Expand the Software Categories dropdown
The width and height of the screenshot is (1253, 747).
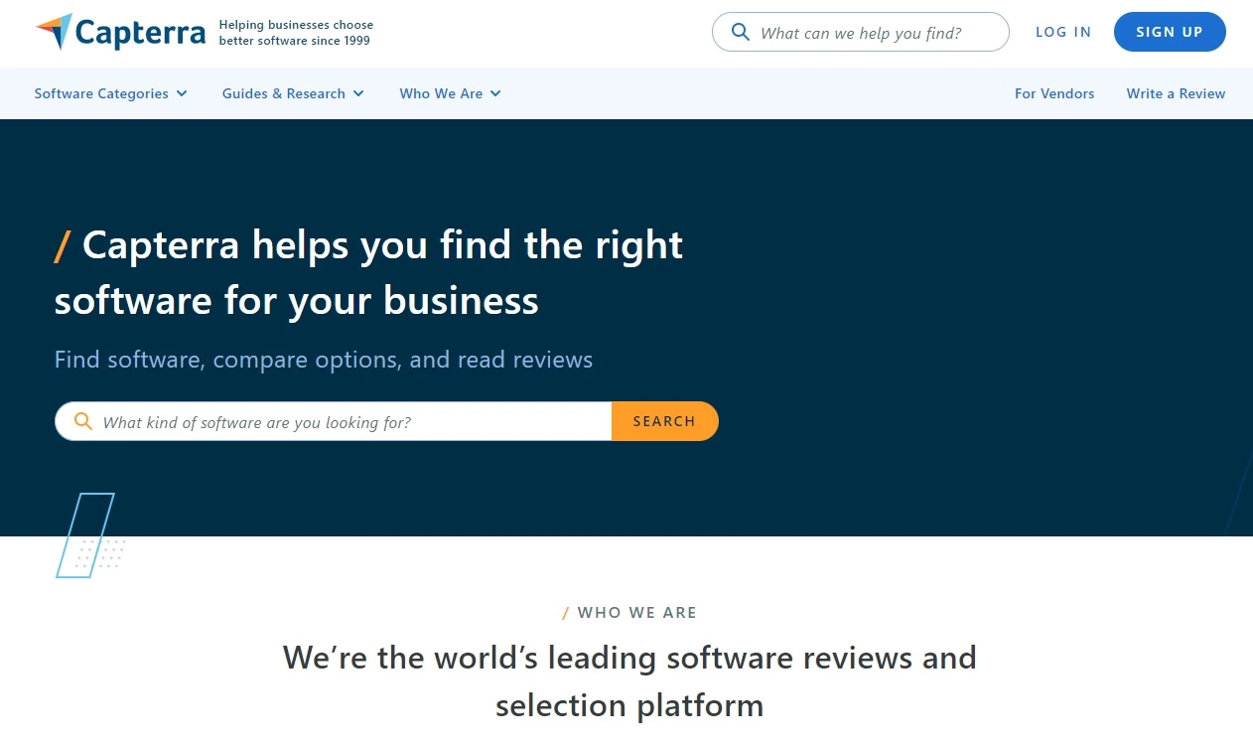[x=102, y=92]
